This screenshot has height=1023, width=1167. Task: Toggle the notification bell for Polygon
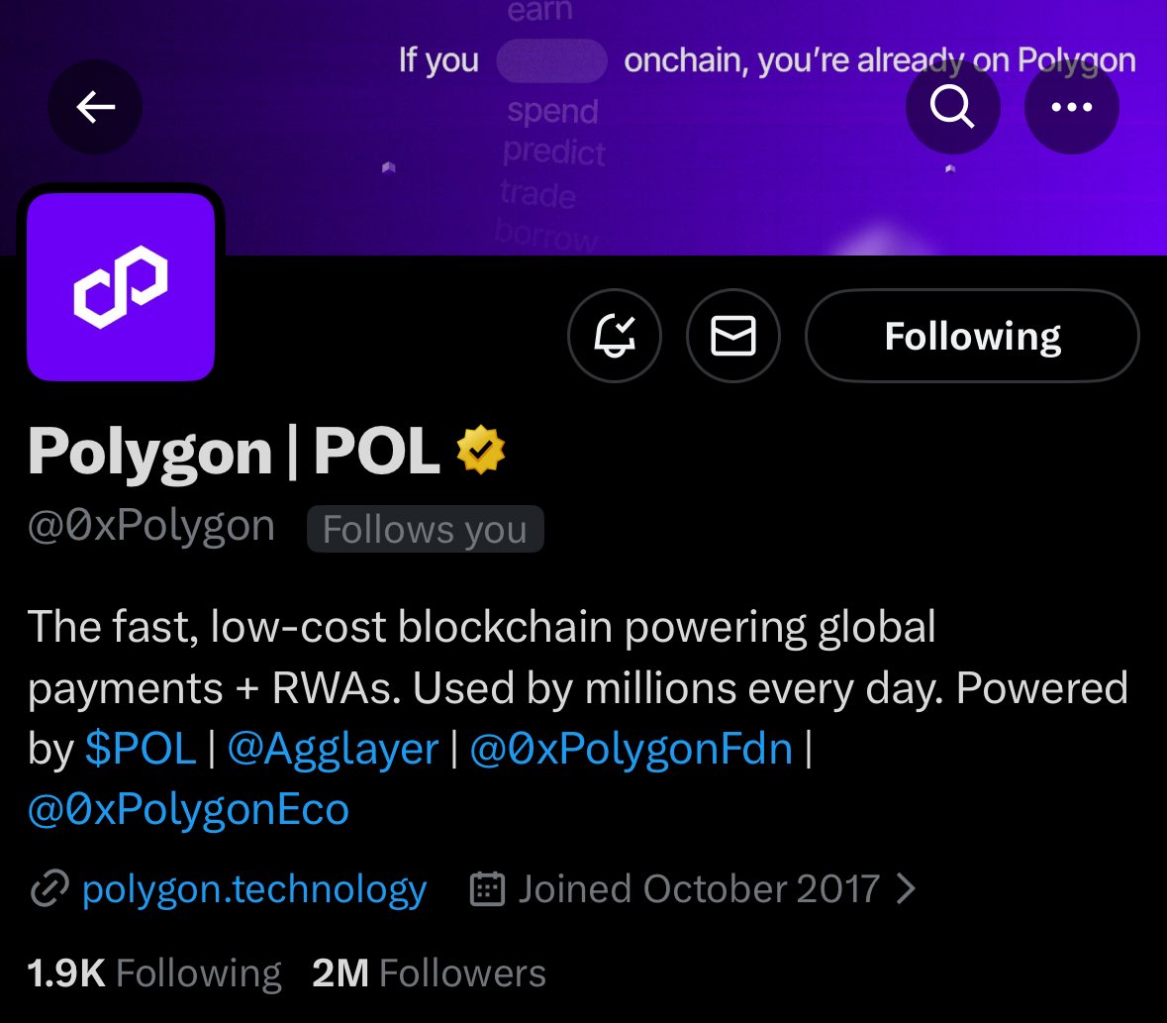click(614, 337)
